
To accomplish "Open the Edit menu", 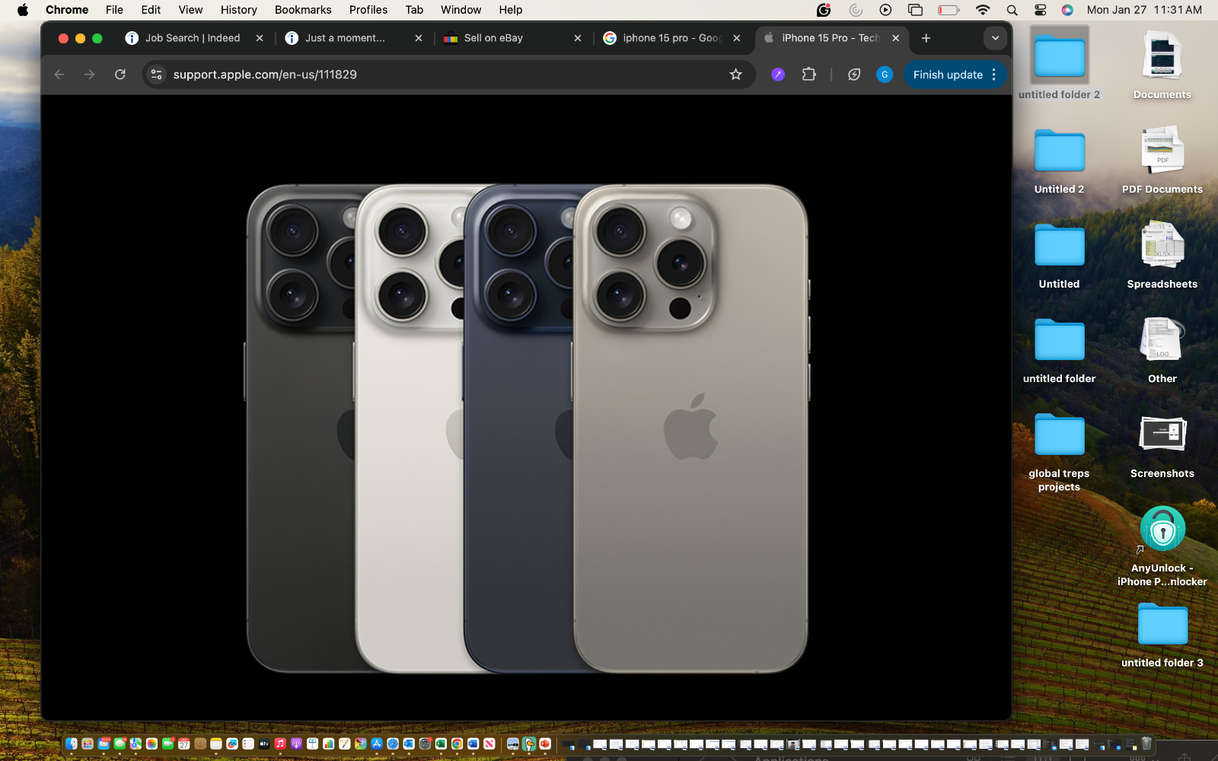I will coord(151,10).
